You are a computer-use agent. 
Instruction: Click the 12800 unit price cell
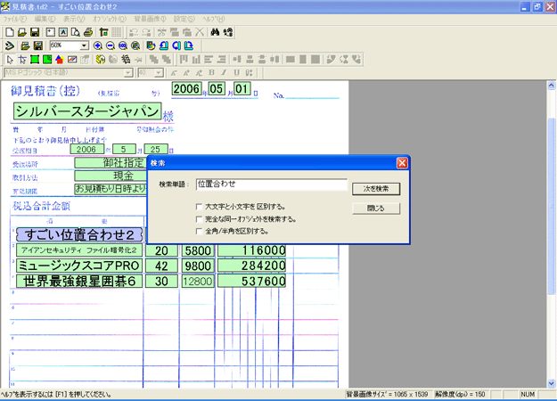[198, 282]
